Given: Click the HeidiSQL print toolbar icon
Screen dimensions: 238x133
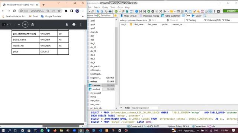Looking at the screenshot, I should tap(110, 11).
